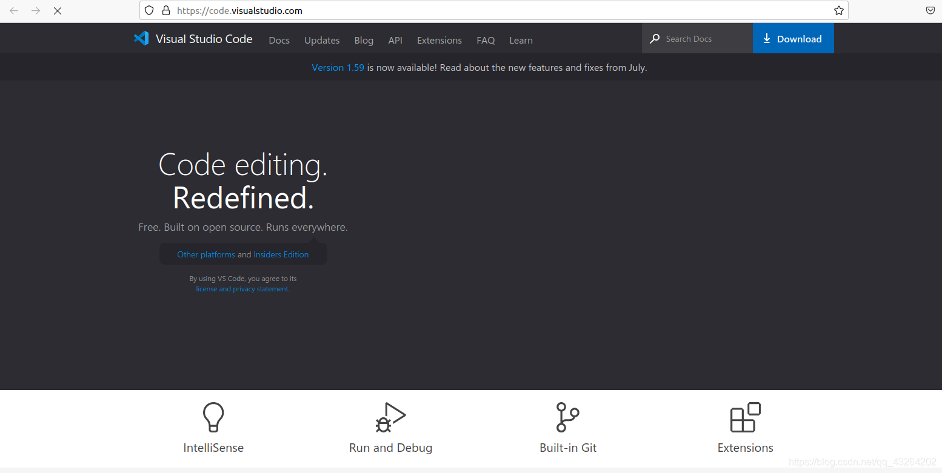Click the Extensions feature label
Image resolution: width=942 pixels, height=473 pixels.
click(x=745, y=448)
